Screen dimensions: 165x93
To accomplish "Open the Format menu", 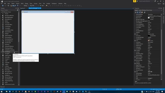I will tap(36, 3).
